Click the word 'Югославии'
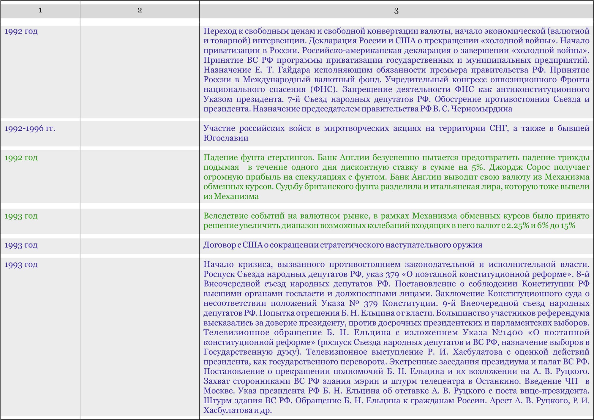Viewport: 594px width, 420px height. (226, 138)
